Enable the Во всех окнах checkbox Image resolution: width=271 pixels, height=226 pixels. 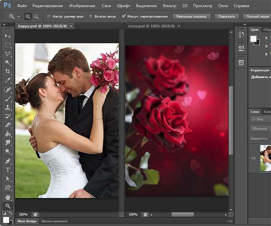tap(91, 16)
